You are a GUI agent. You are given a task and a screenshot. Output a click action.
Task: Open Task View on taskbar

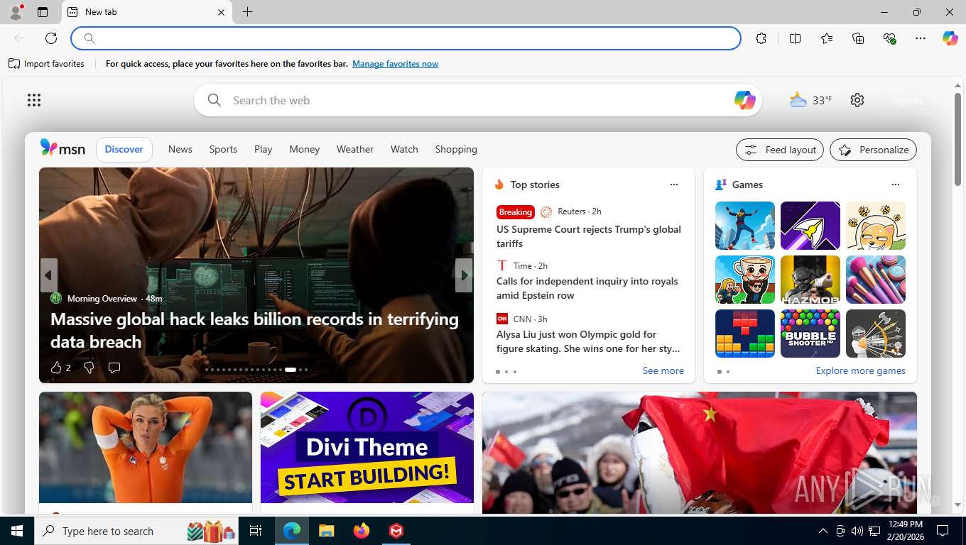point(256,531)
